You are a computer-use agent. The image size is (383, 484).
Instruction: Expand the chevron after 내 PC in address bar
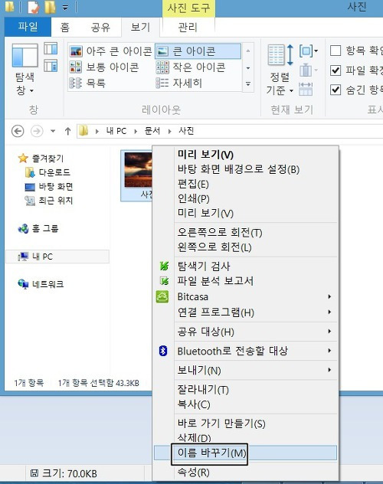point(136,132)
